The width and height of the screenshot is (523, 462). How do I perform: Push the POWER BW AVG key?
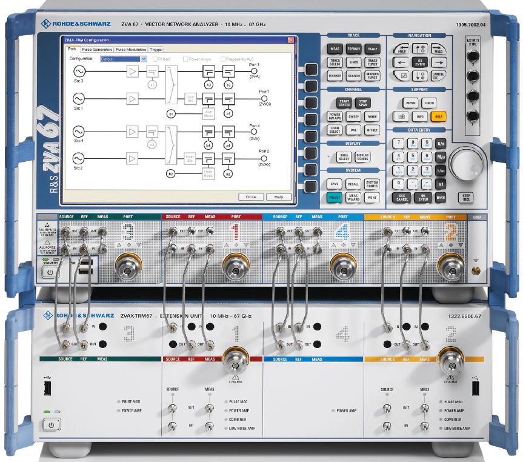[x=335, y=116]
